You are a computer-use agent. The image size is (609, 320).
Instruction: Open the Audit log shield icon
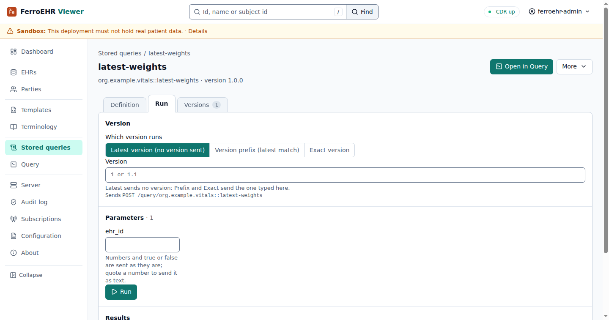tap(14, 202)
